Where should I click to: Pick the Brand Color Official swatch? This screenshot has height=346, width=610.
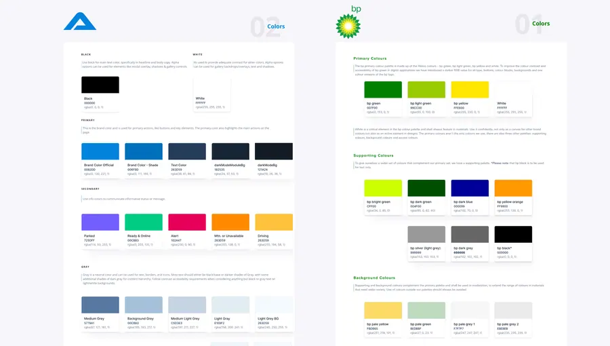click(x=100, y=151)
